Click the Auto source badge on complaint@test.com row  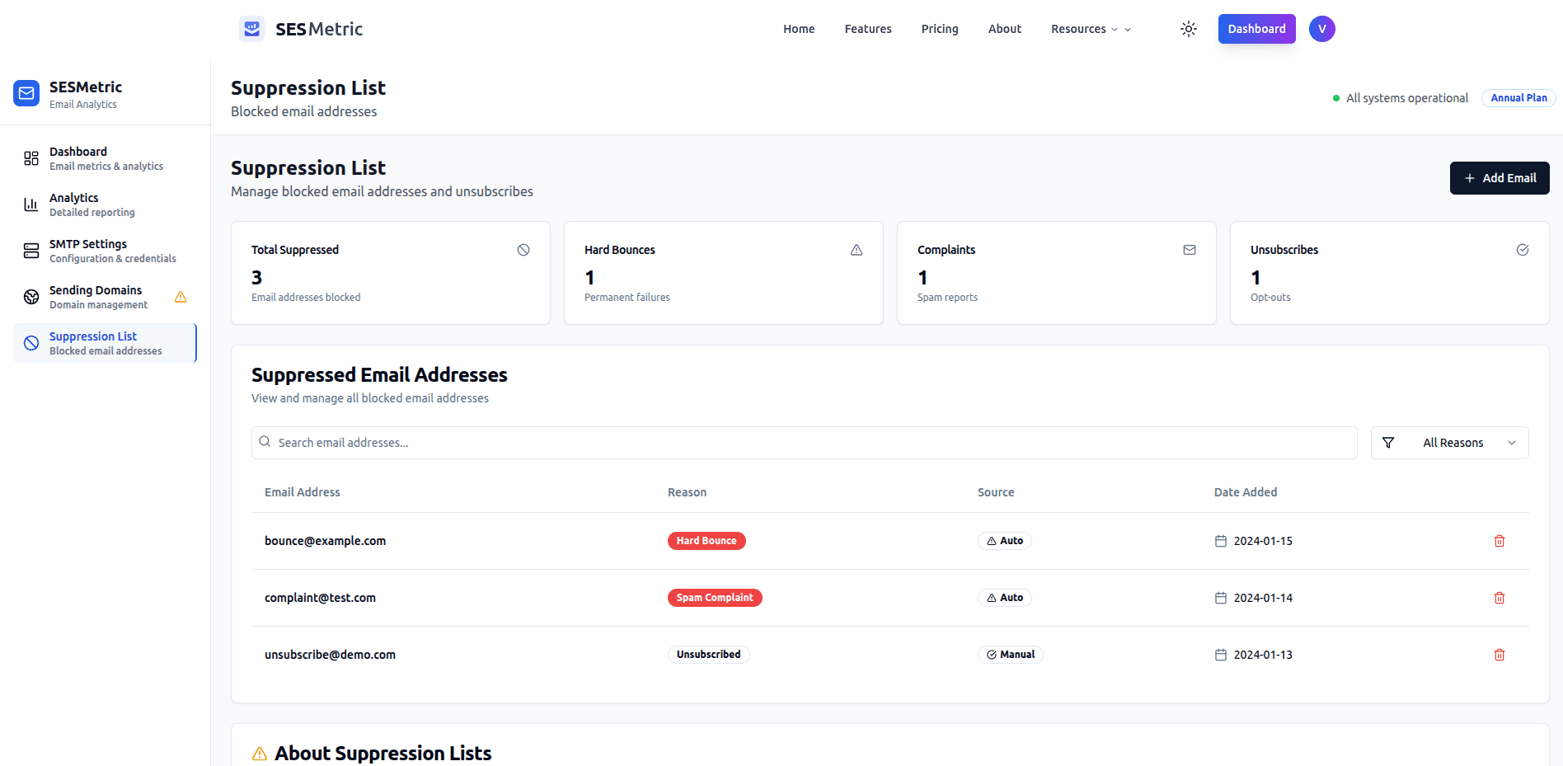[x=1004, y=598]
